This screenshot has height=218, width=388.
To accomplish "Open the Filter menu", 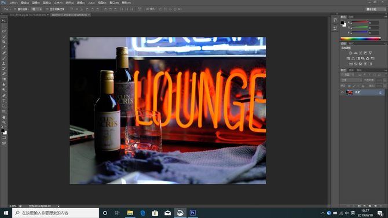I will click(x=80, y=3).
